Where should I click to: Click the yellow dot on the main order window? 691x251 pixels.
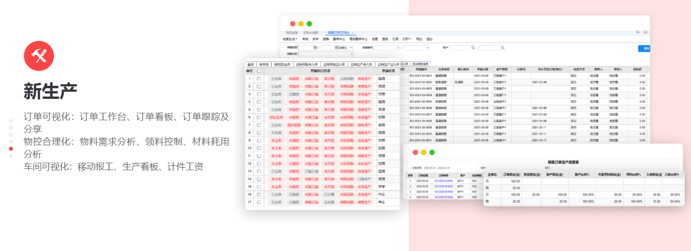301,23
